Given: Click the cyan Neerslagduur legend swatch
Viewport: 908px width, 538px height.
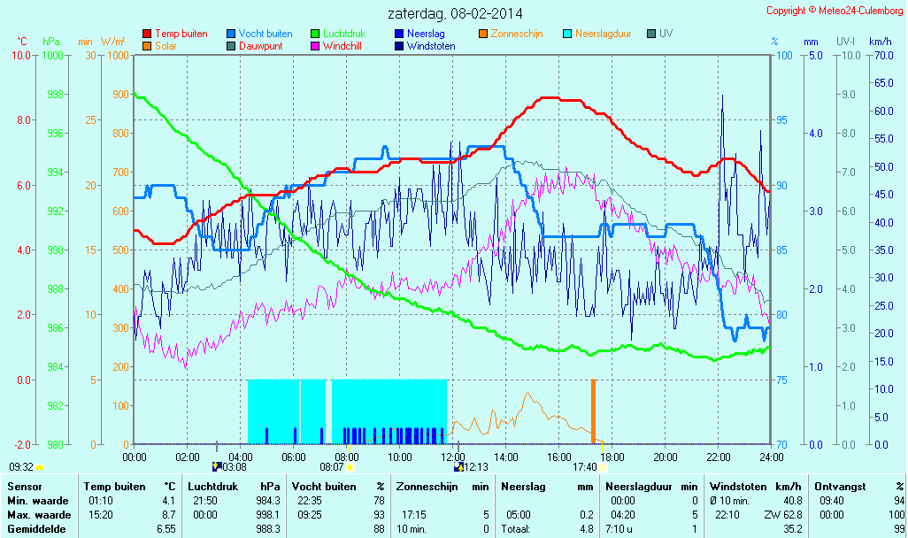Looking at the screenshot, I should tap(567, 34).
